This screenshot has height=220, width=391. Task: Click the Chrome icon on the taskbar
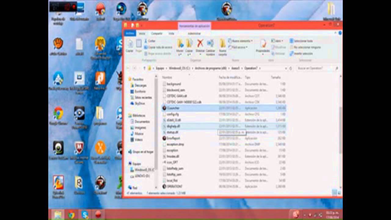[71, 215]
